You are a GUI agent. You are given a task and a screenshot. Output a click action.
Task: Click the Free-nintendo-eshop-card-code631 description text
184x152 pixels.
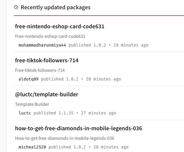(x=50, y=36)
